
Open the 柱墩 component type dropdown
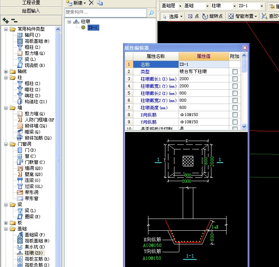[x=234, y=6]
